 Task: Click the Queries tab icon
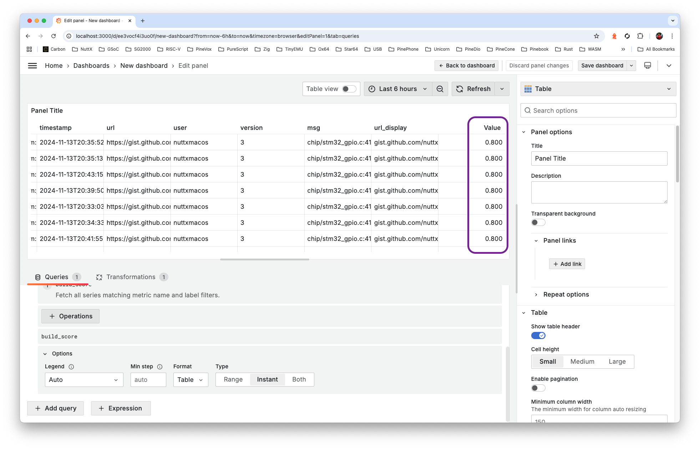click(x=37, y=277)
